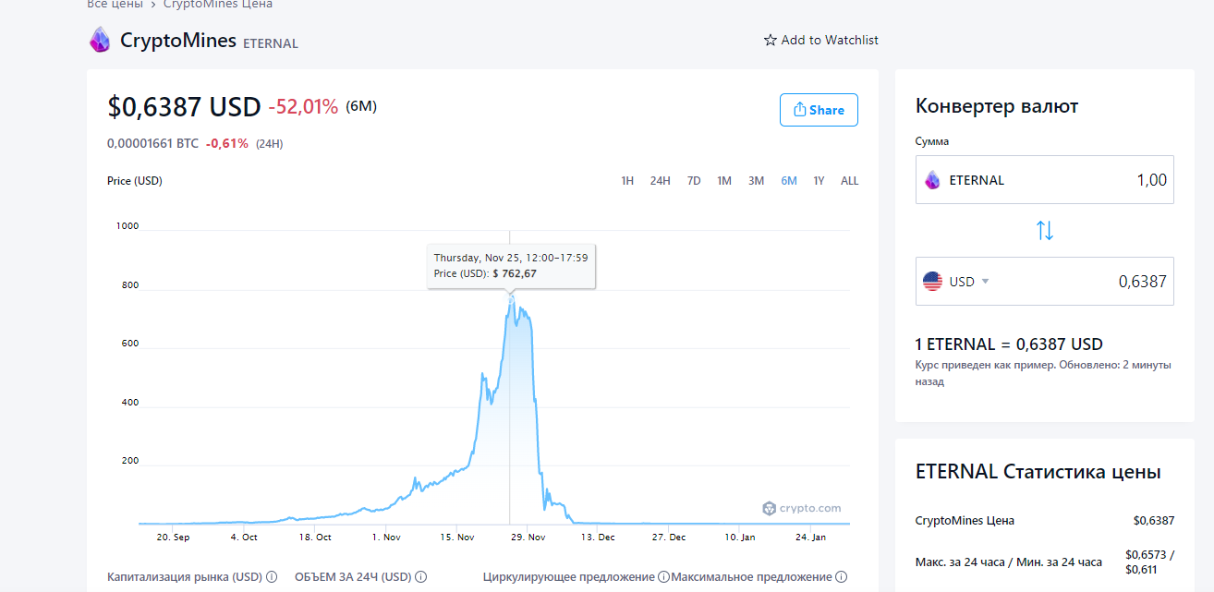
Task: Switch chart to the 7D range
Action: (x=694, y=181)
